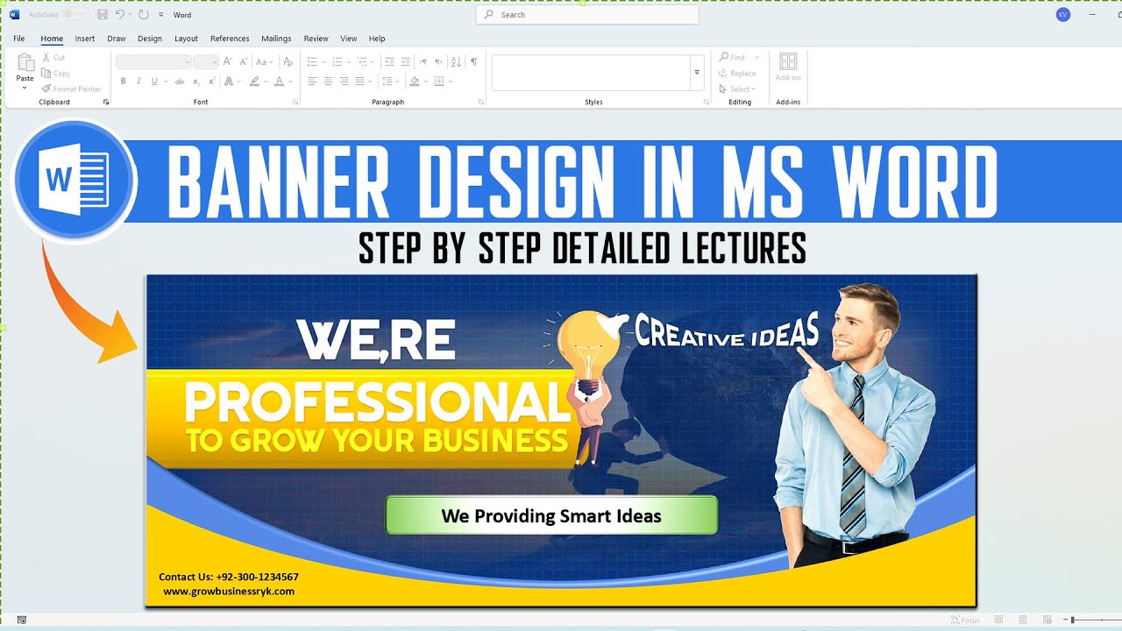Open the Clipboard pane launcher
The height and width of the screenshot is (631, 1122).
[106, 103]
